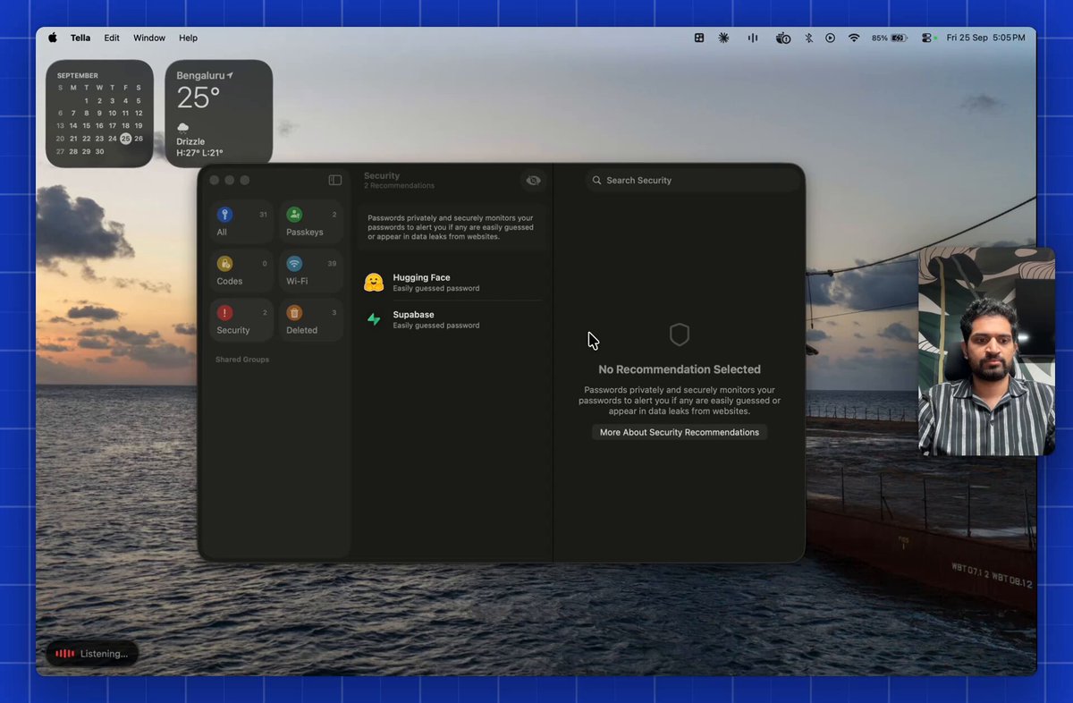This screenshot has height=703, width=1073.
Task: Click the Security 2 Recommendations header
Action: coord(399,181)
